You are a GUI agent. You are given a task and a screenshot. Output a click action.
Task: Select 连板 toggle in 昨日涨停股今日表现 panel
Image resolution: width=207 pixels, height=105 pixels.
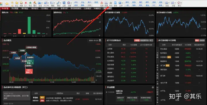pos(202,40)
